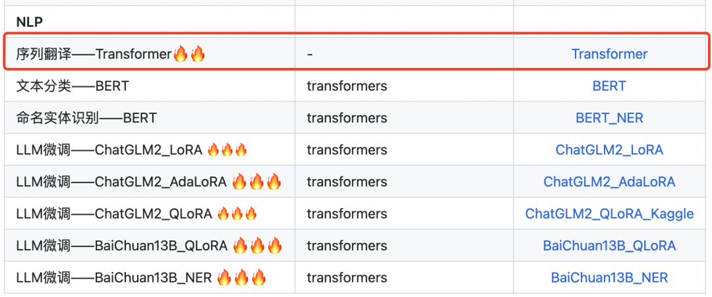Image resolution: width=712 pixels, height=297 pixels.
Task: Click fire emojis beside ChatGLM2_LoRA row label
Action: point(227,150)
